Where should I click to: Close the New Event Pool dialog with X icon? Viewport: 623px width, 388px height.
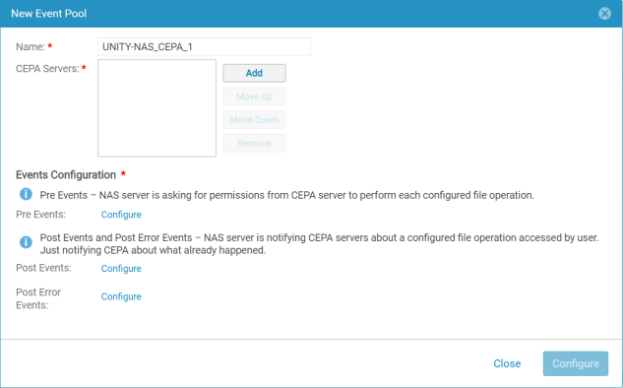tap(604, 14)
